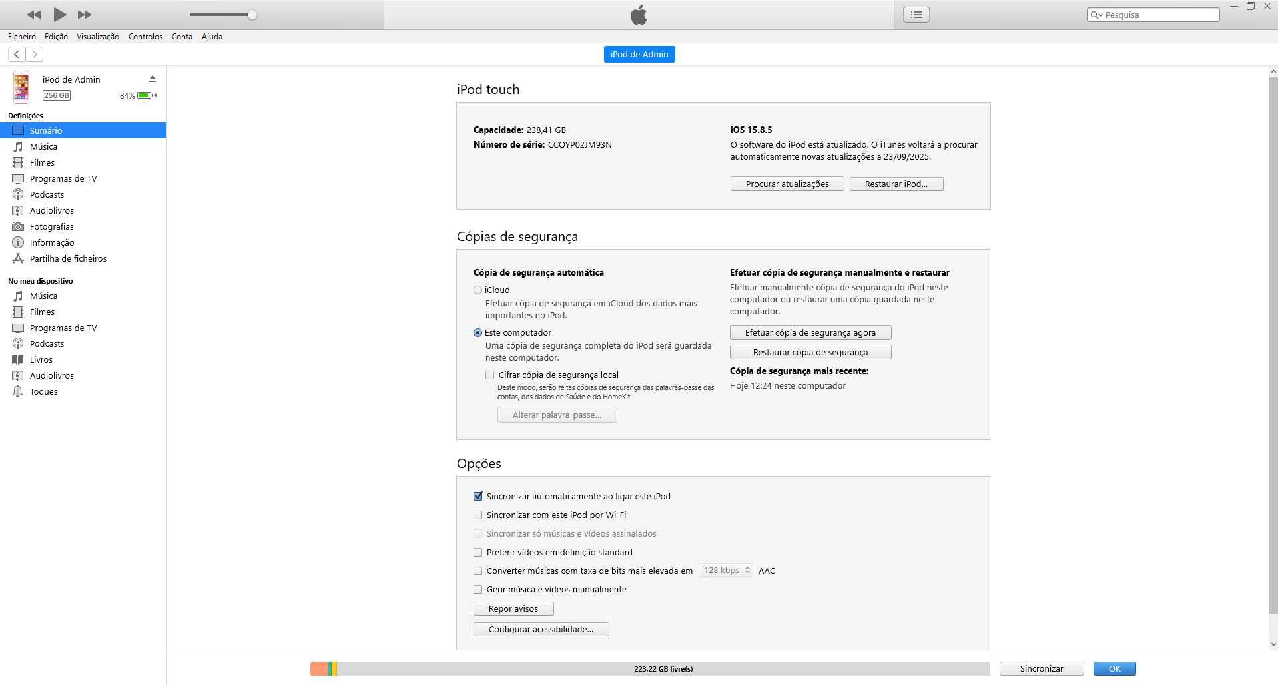Go back with the left arrow

point(17,54)
